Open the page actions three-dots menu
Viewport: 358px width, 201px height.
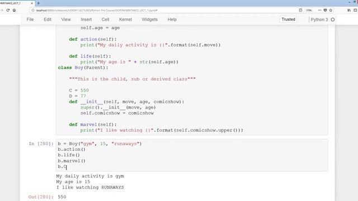(319, 10)
